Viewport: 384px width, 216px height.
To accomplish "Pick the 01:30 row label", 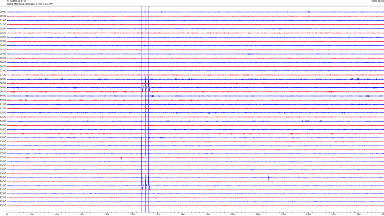I will [3, 24].
